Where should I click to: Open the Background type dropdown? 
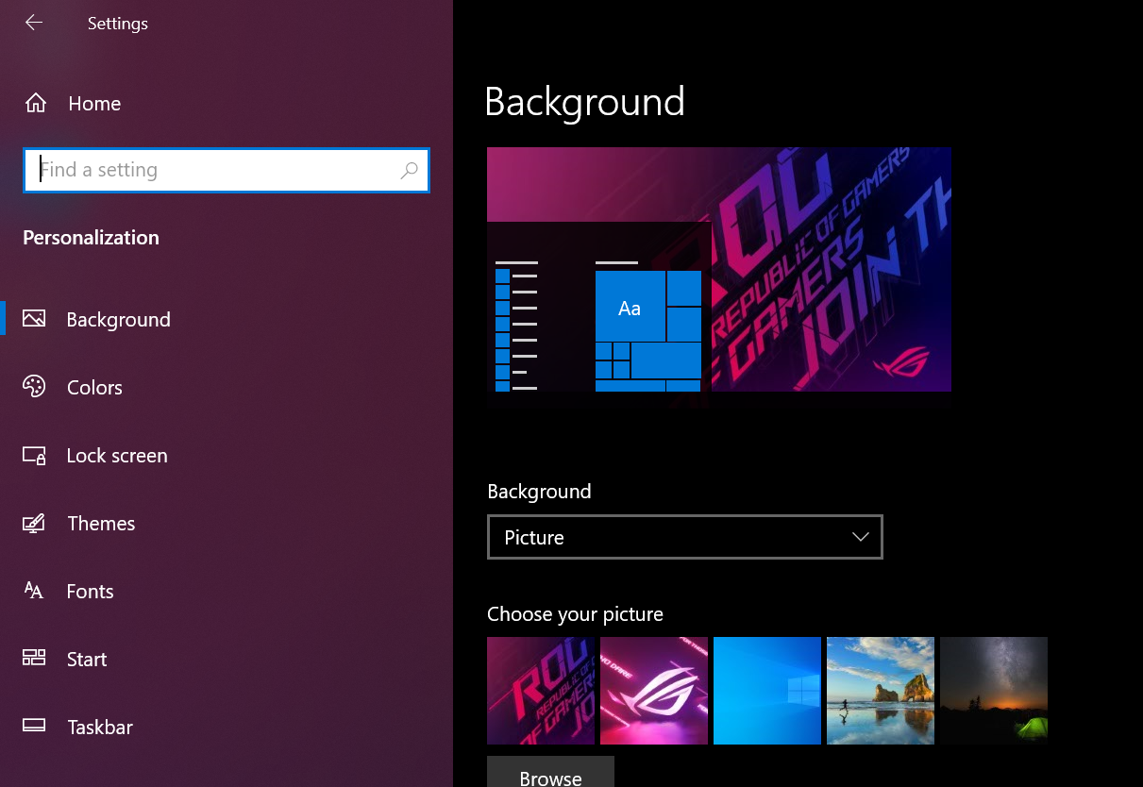click(x=685, y=537)
